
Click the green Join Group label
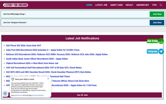pos(152,41)
